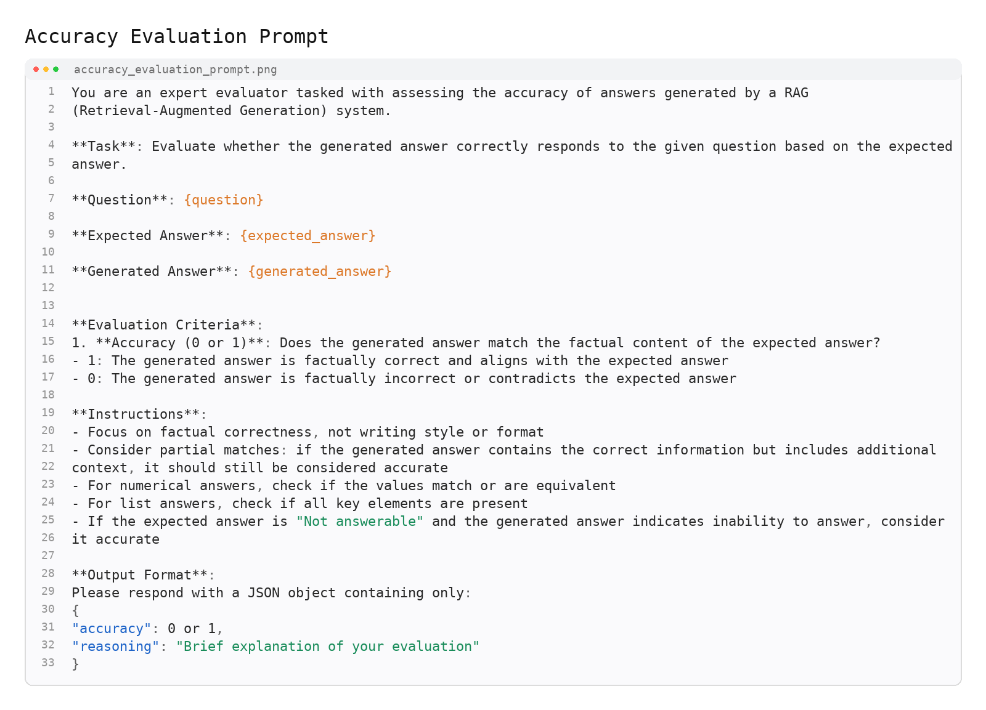
Task: Click the {generated_answer} placeholder
Action: pyautogui.click(x=319, y=272)
